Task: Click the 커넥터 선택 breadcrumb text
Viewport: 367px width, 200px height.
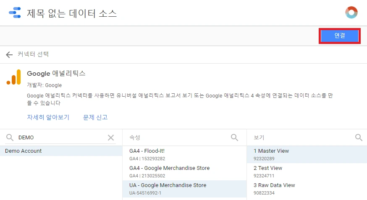Action: tap(33, 54)
